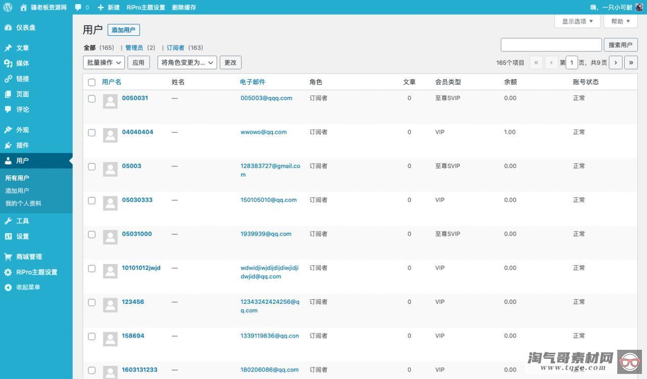The width and height of the screenshot is (647, 379).
Task: Click the profile avatar in admin bar
Action: coord(639,7)
